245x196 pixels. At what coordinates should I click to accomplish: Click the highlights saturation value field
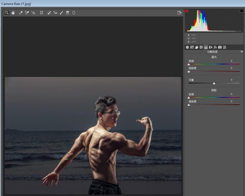point(232,68)
